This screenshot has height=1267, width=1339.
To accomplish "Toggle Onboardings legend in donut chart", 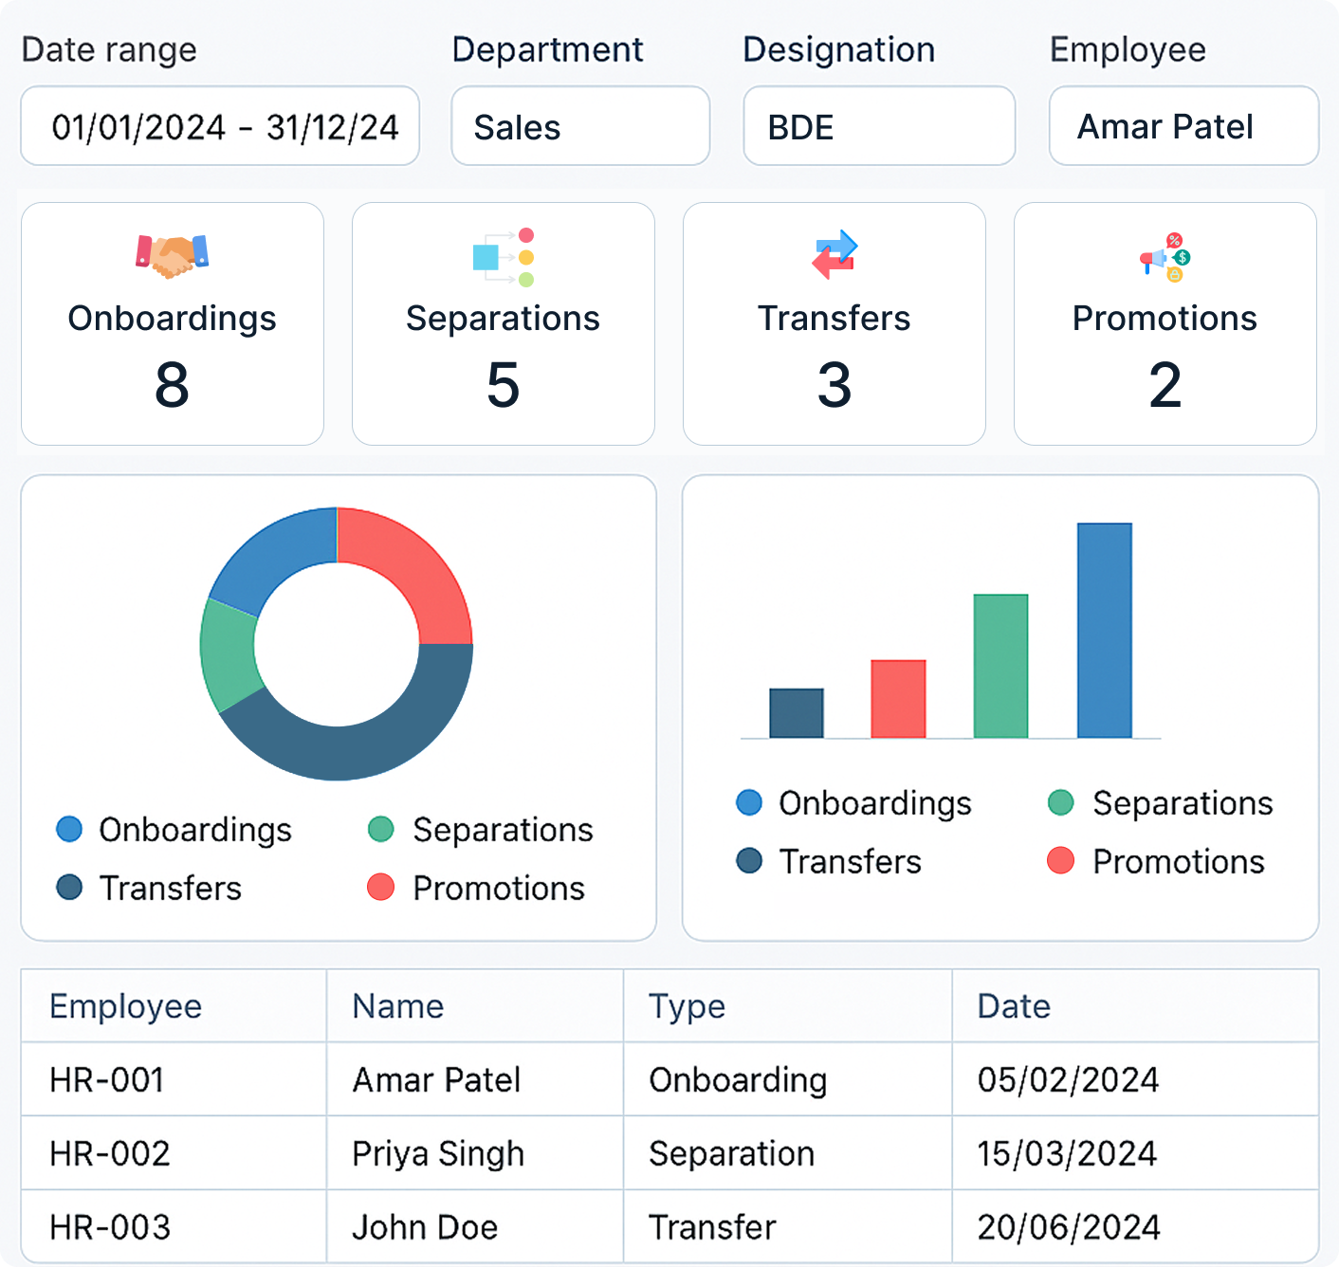I will pos(174,830).
